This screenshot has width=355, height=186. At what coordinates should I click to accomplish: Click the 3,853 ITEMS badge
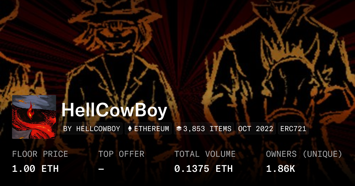(x=204, y=129)
